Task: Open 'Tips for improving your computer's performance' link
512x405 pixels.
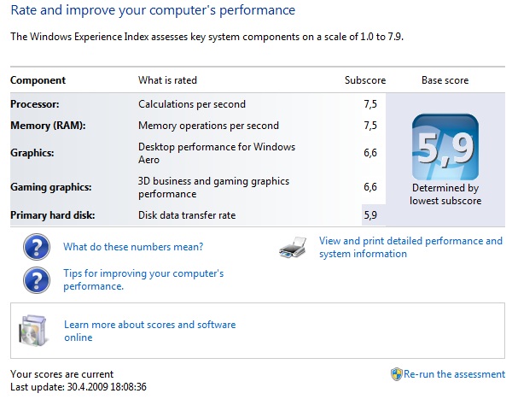Action: click(x=143, y=279)
